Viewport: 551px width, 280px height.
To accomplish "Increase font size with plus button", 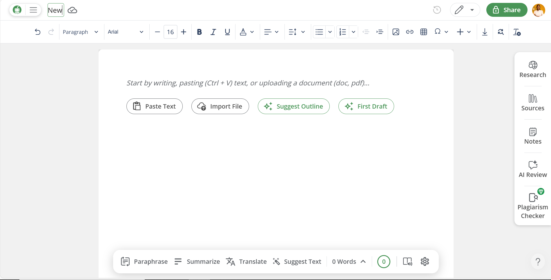I will coord(184,32).
